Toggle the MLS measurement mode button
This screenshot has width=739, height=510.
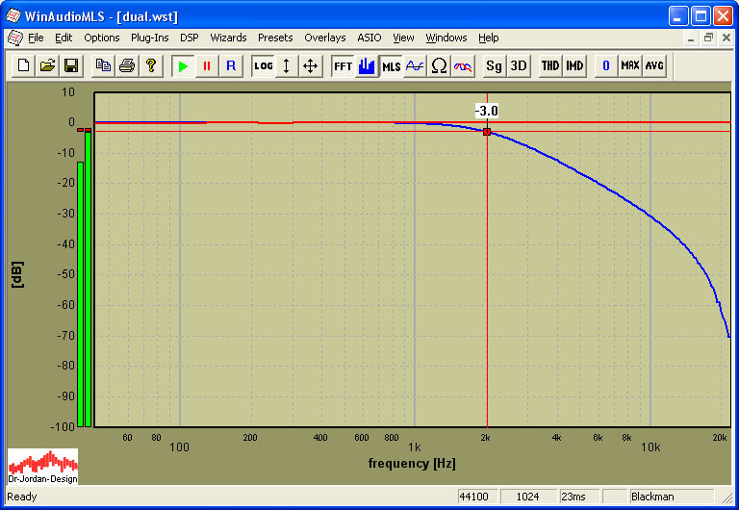click(x=392, y=65)
